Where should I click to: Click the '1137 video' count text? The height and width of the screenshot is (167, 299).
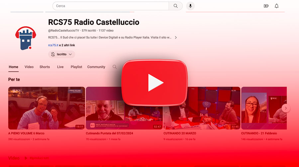tap(106, 30)
